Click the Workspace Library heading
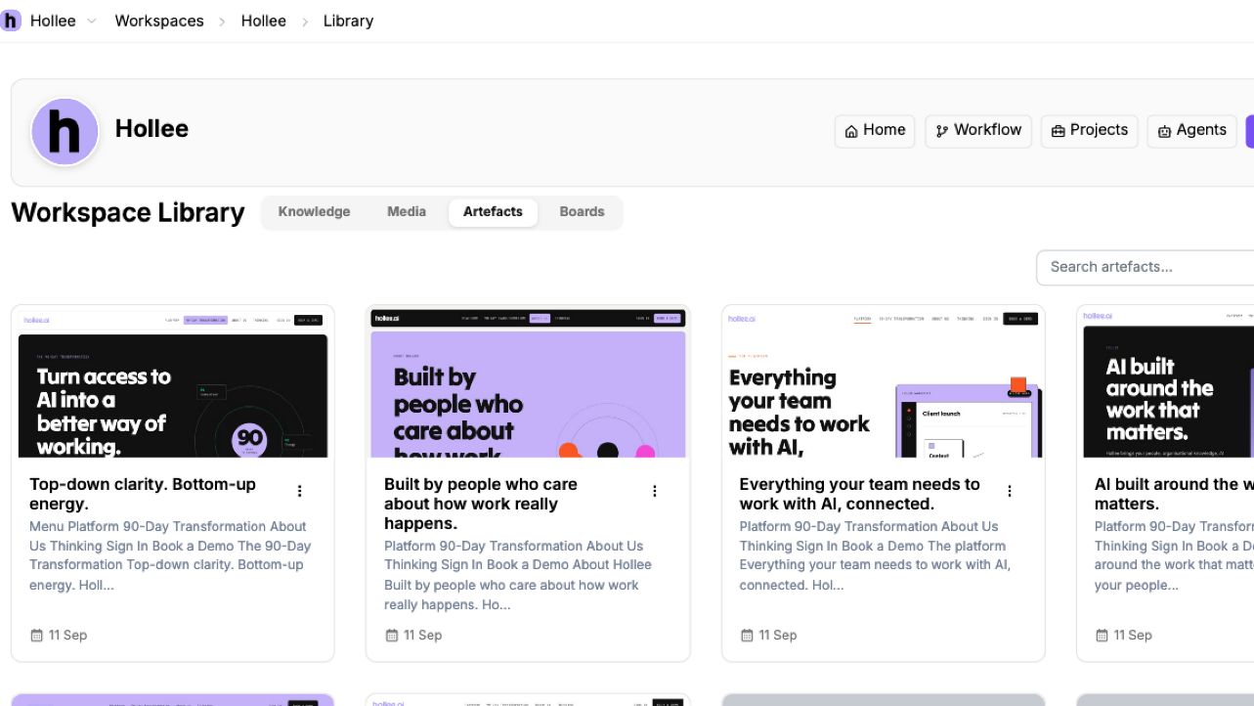The width and height of the screenshot is (1254, 706). [x=128, y=212]
